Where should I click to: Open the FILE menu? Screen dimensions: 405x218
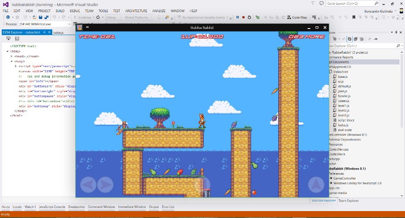[x=6, y=11]
